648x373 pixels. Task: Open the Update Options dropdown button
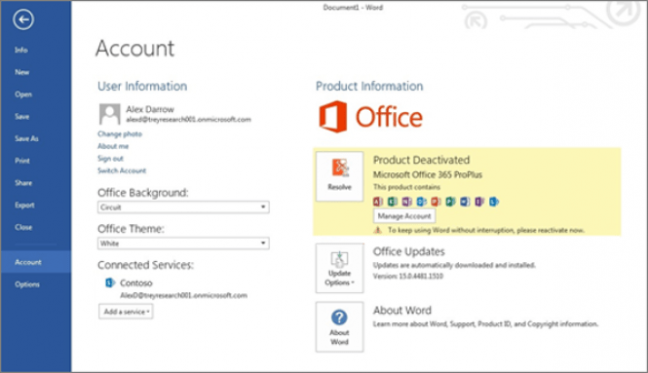[x=340, y=268]
